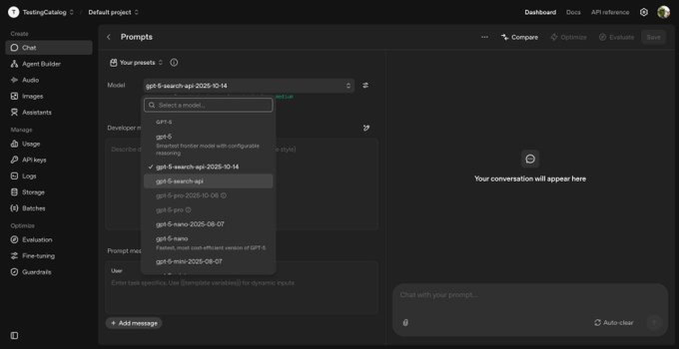Click the attach file paperclip icon
Viewport: 679px width, 349px height.
[x=405, y=323]
